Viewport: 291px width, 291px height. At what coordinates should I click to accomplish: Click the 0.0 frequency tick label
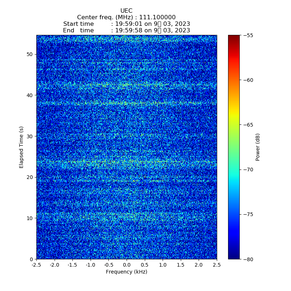coord(127,265)
